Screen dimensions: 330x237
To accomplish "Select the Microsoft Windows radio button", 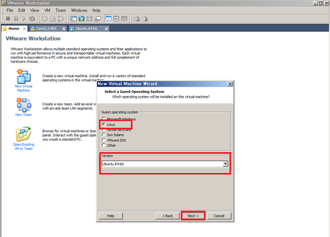I will (103, 119).
